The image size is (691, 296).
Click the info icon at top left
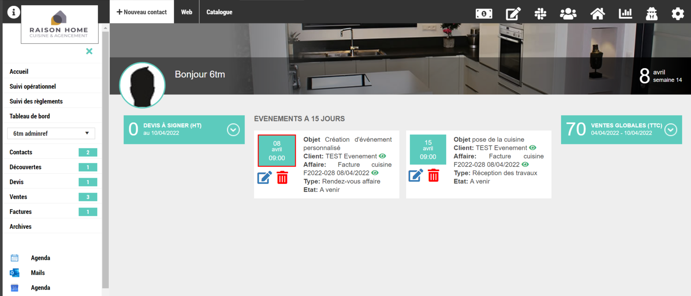[14, 12]
